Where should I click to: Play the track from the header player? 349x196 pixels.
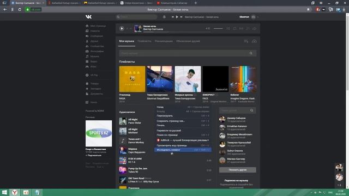click(x=177, y=17)
